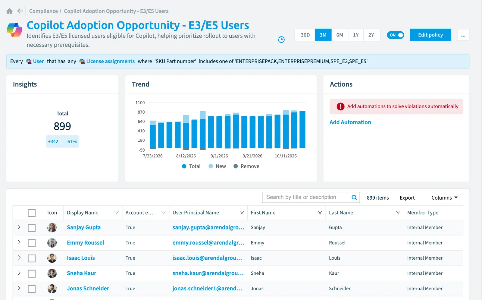This screenshot has width=482, height=300.
Task: Click the User entity icon in rule
Action: click(x=29, y=62)
